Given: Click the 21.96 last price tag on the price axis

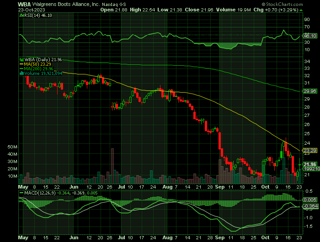Looking at the screenshot, I should pos(310,164).
